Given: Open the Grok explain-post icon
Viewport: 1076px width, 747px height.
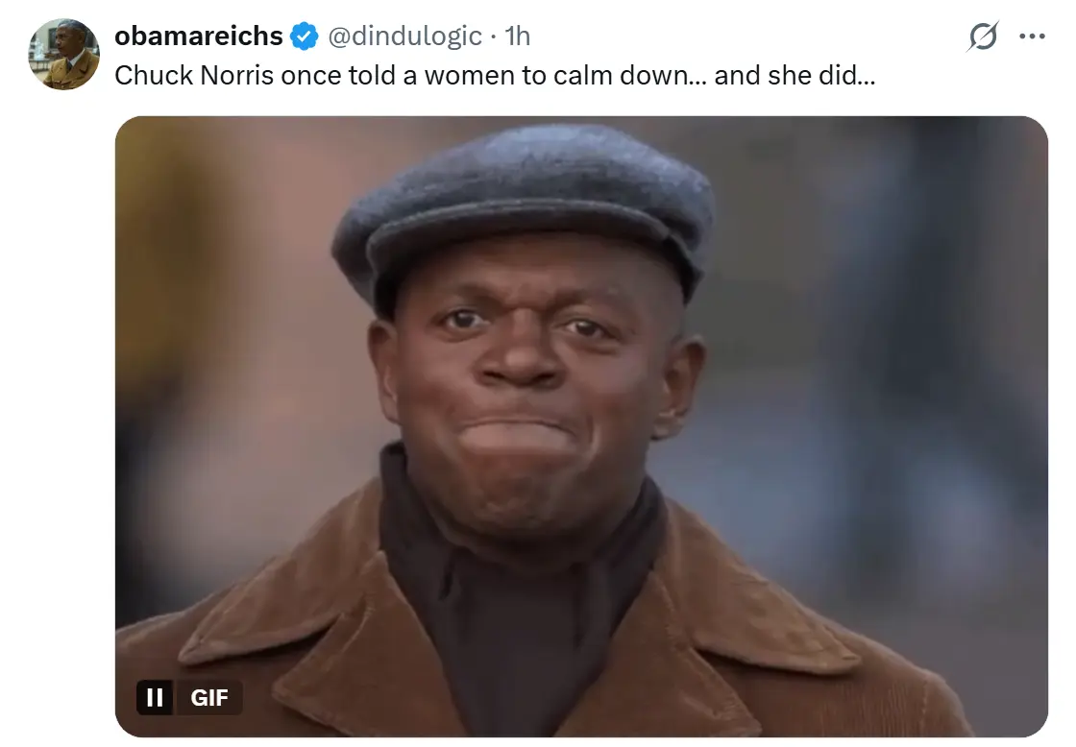Looking at the screenshot, I should tap(983, 36).
